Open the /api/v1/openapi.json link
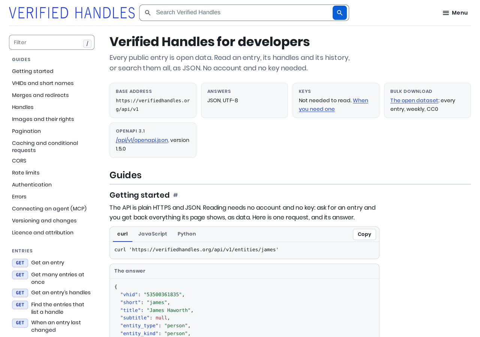Viewport: 480px width, 337px height. pos(142,140)
